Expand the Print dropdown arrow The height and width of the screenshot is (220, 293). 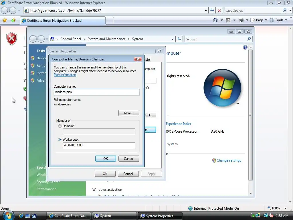tap(247, 20)
